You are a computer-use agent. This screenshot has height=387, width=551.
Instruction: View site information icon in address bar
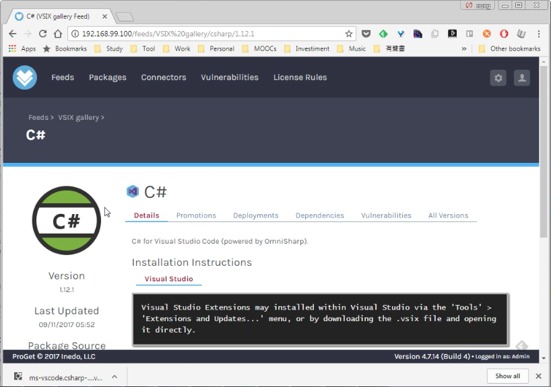(75, 34)
